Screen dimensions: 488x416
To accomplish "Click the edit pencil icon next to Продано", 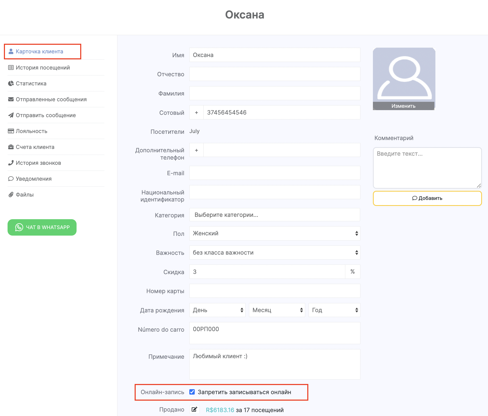I will click(x=194, y=409).
